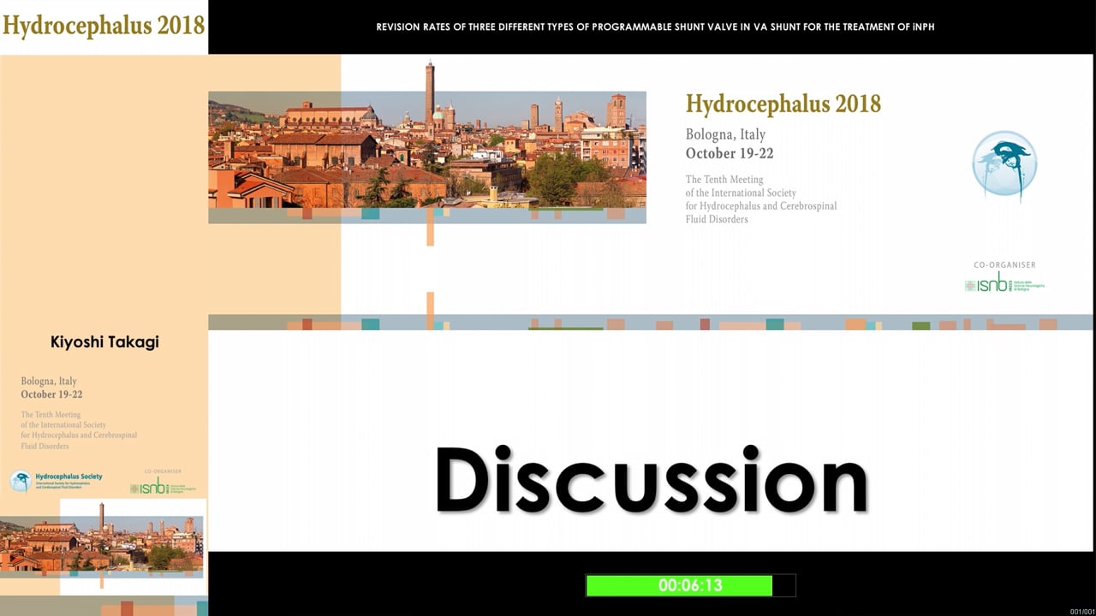This screenshot has width=1096, height=616.
Task: Click the isnb co-organiser logo on slide
Action: pyautogui.click(x=1004, y=284)
